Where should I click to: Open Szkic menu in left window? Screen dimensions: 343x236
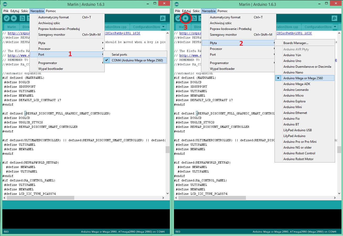click(x=25, y=11)
